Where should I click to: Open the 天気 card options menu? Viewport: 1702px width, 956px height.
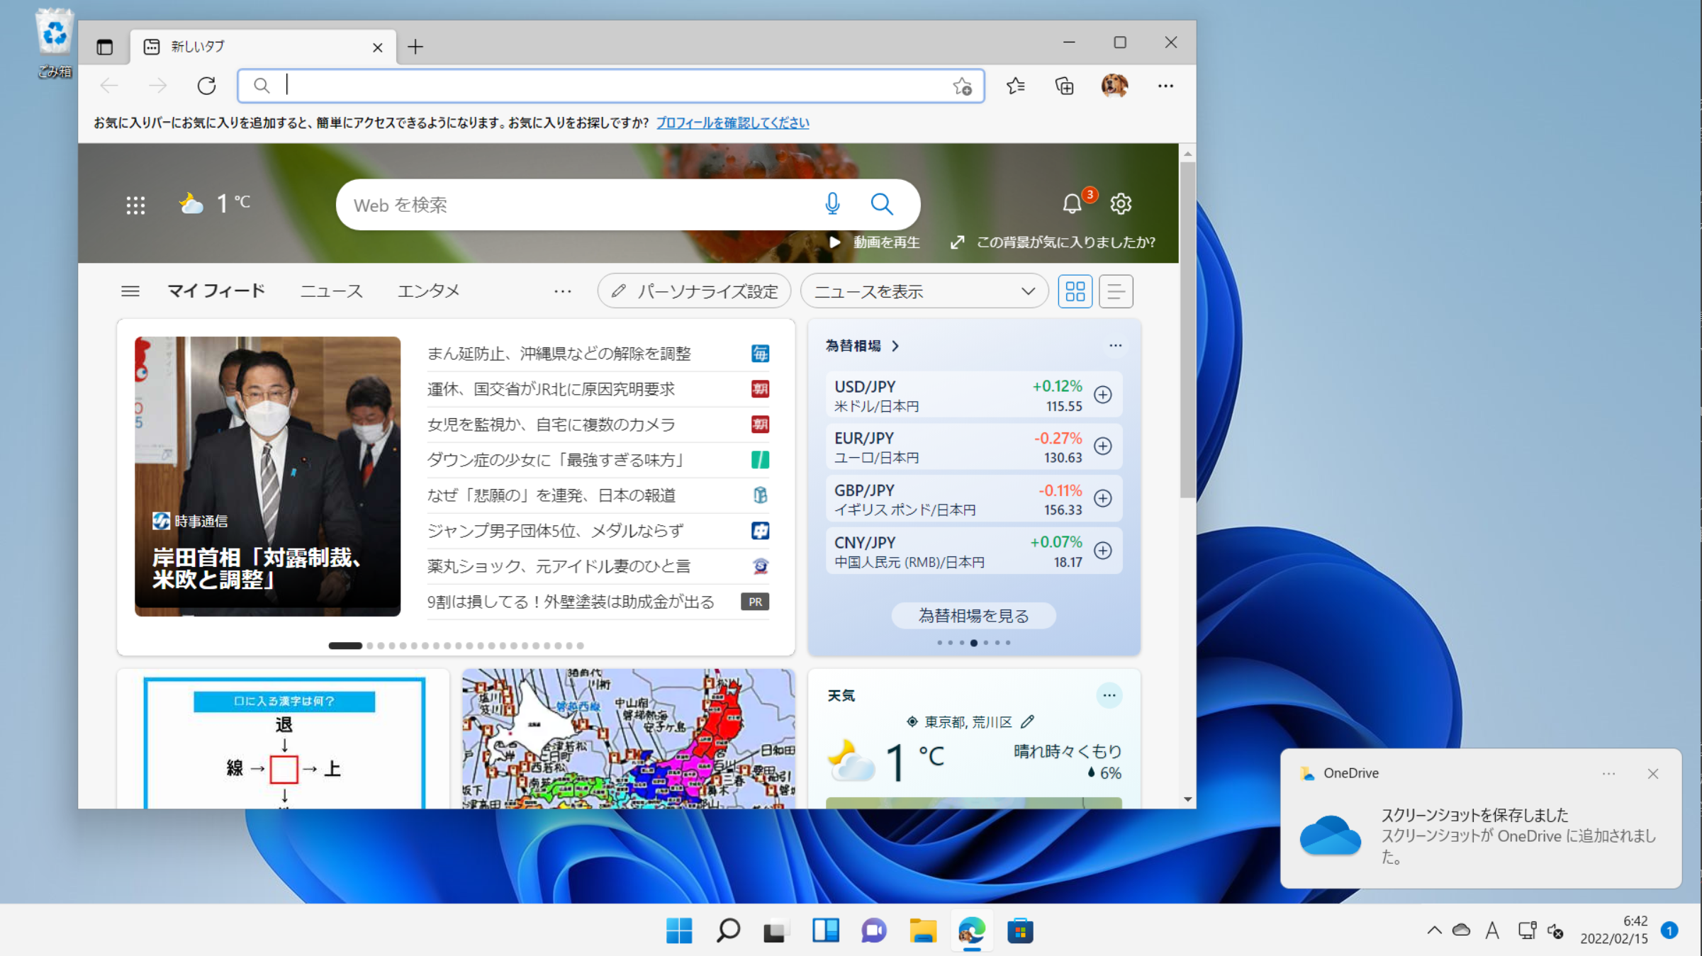pyautogui.click(x=1109, y=695)
